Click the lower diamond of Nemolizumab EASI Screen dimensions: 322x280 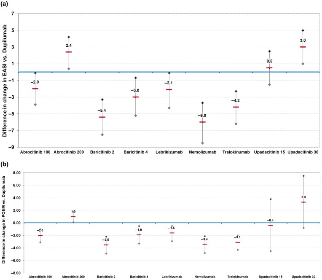pyautogui.click(x=203, y=143)
